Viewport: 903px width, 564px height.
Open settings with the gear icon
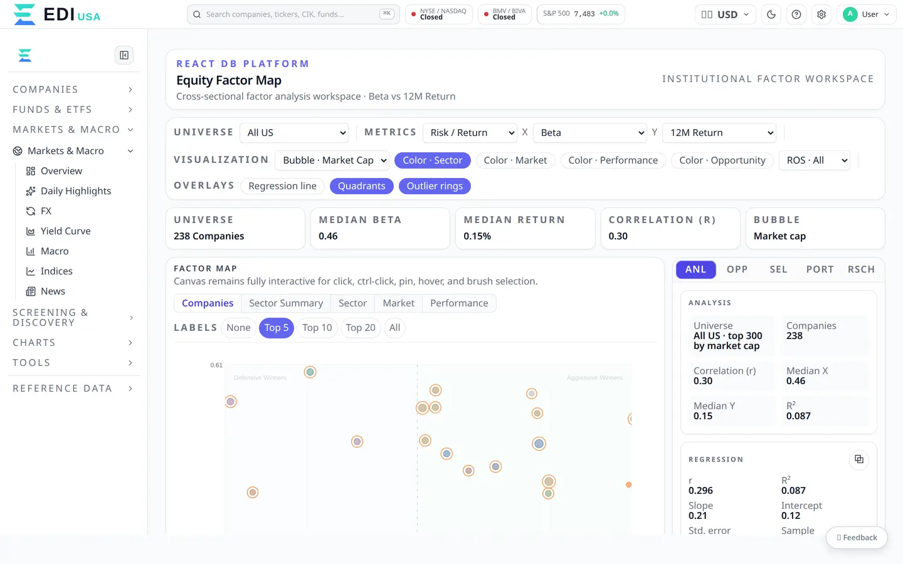[821, 14]
